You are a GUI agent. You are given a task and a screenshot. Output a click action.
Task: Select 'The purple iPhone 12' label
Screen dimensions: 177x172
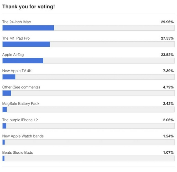pos(20,120)
